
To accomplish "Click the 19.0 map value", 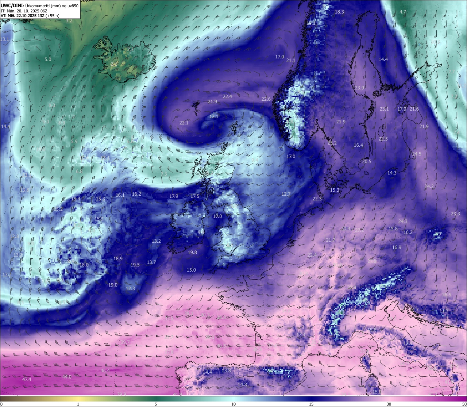I will (113, 285).
